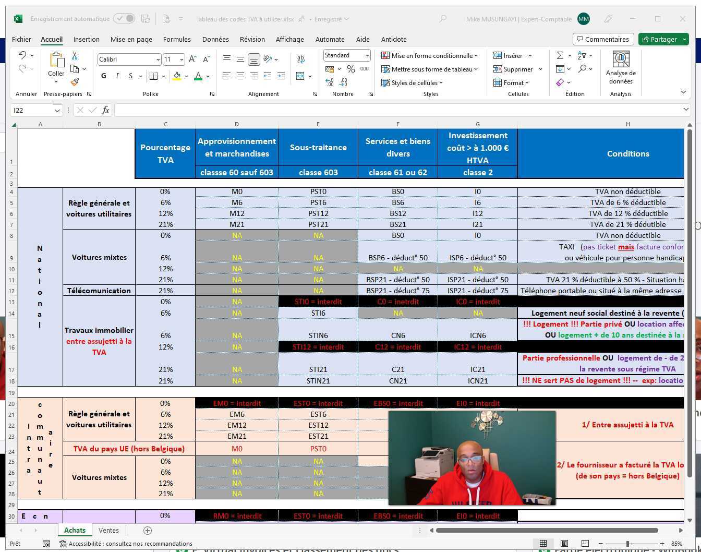Click the AutoSum sigma icon
This screenshot has width=701, height=552.
click(560, 56)
